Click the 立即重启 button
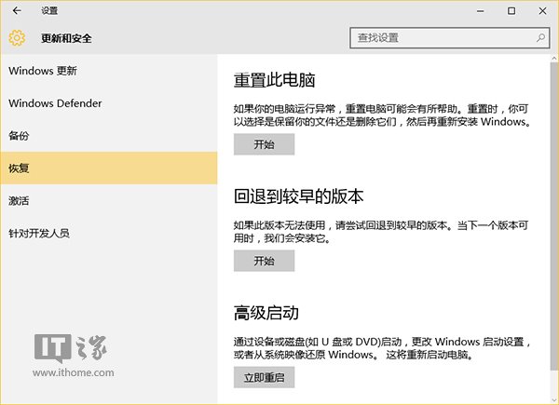559x405 pixels. pos(264,377)
